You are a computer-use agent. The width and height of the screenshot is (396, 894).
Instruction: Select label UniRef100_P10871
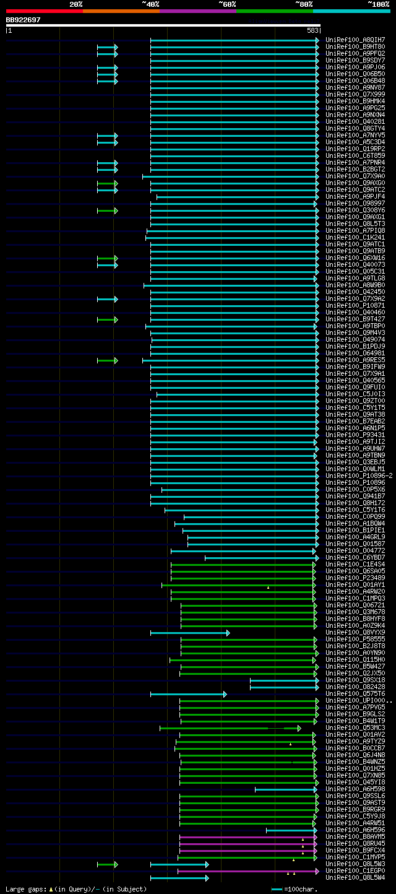click(x=355, y=305)
